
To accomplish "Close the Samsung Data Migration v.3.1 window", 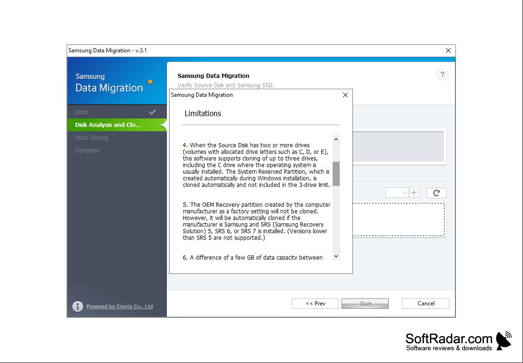I will pos(448,51).
